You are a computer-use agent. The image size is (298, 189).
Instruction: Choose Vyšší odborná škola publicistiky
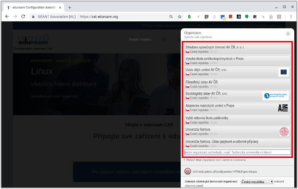pos(237,120)
